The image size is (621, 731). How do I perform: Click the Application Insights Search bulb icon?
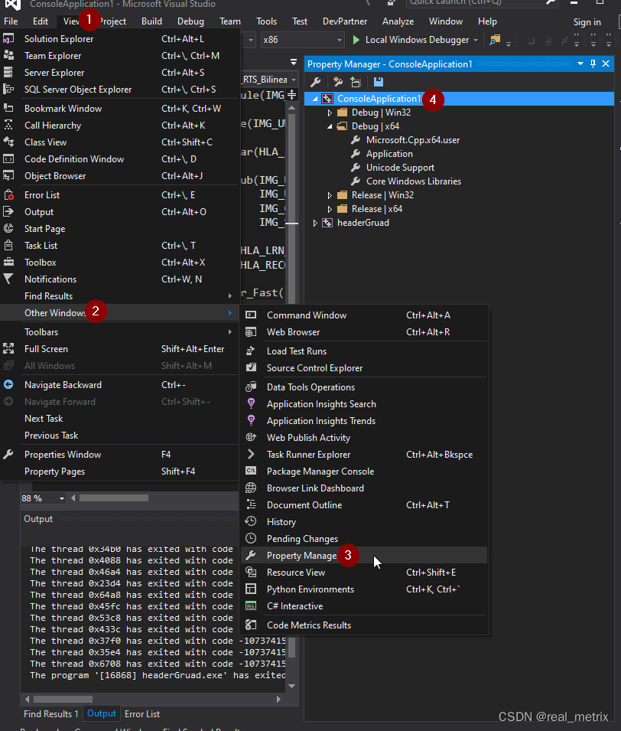click(251, 403)
